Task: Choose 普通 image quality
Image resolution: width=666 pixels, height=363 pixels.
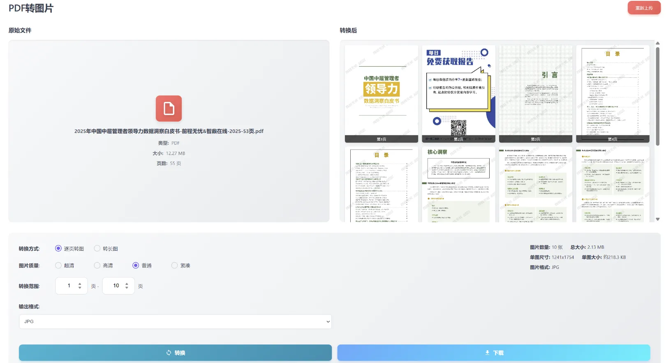Action: (136, 266)
